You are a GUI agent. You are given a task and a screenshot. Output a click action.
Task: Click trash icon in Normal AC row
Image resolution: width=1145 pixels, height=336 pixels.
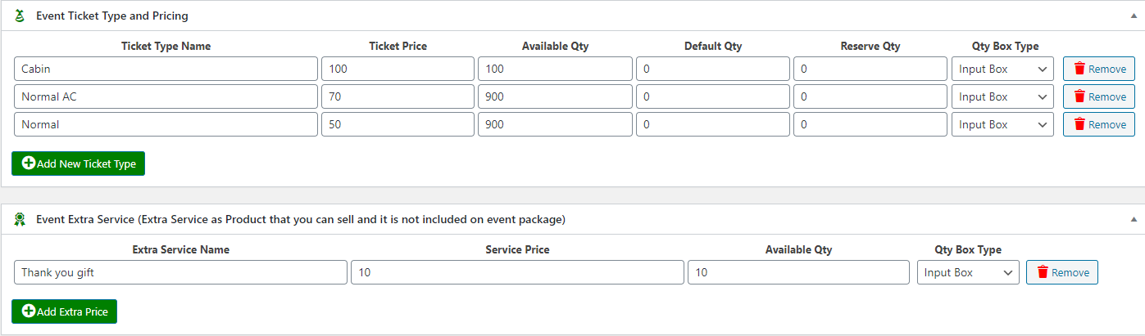(1079, 96)
